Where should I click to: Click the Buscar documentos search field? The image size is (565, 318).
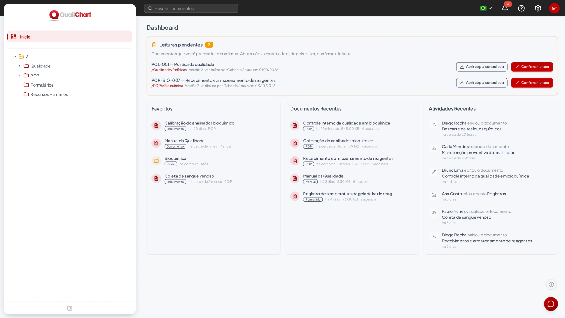[x=191, y=8]
